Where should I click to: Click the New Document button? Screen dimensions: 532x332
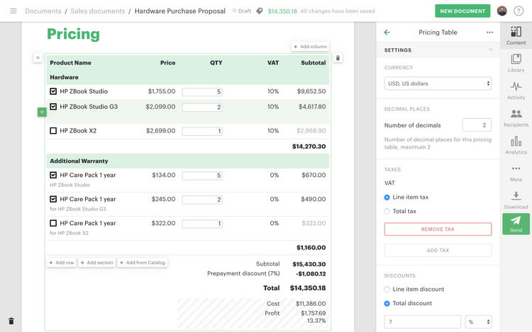[x=462, y=11]
